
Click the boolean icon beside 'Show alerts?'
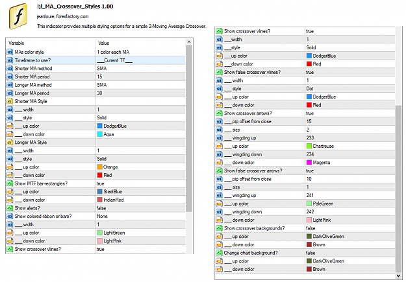coord(10,208)
